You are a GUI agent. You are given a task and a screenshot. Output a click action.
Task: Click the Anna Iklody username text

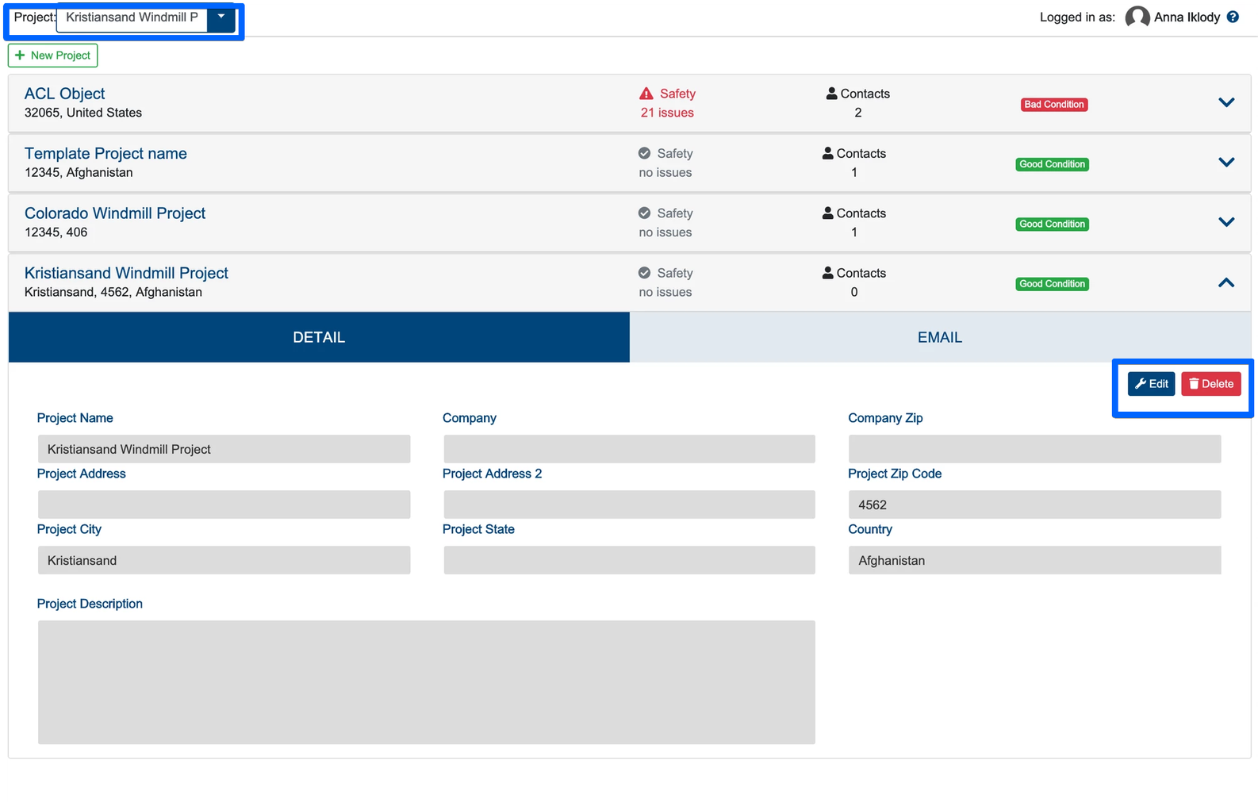(x=1187, y=17)
